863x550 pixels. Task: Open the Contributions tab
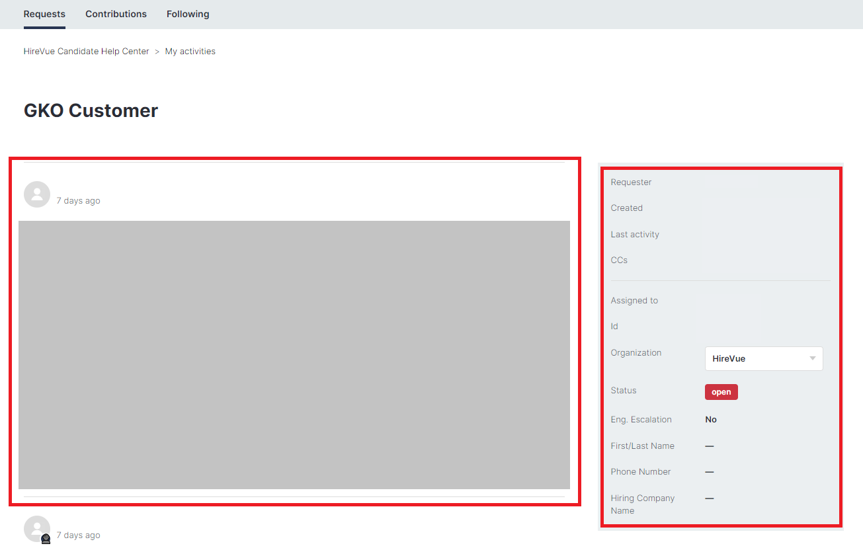(116, 14)
